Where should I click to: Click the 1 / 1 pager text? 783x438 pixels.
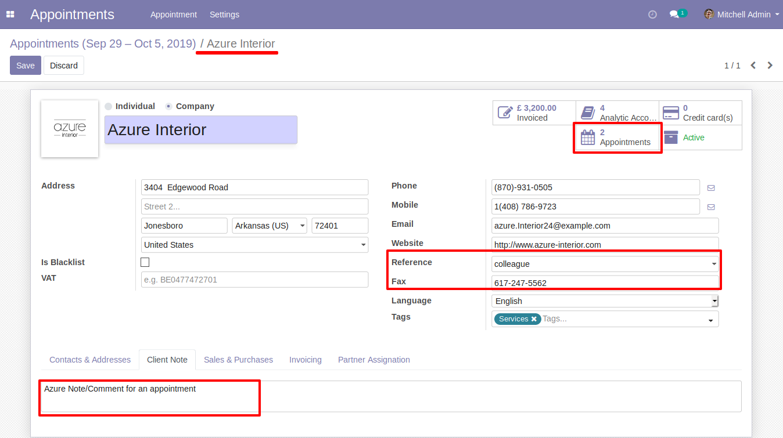732,66
